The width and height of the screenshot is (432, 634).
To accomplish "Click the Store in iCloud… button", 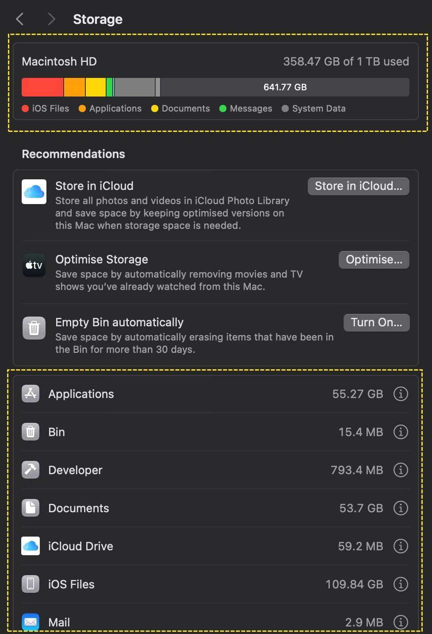I will point(358,186).
